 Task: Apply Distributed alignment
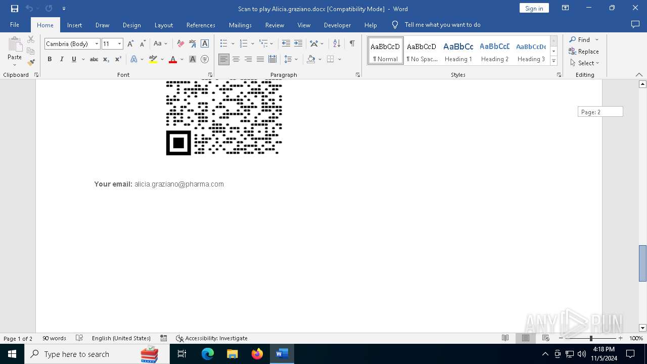272,59
